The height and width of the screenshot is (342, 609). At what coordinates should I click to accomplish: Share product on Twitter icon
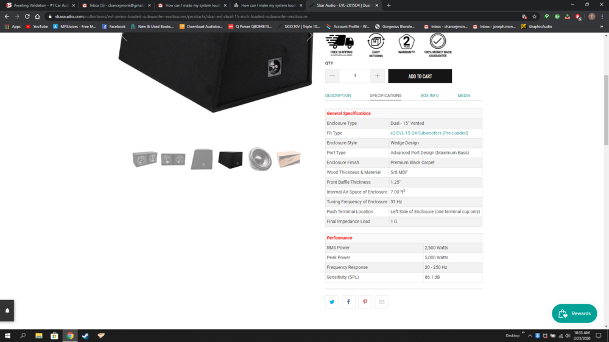coord(332,302)
